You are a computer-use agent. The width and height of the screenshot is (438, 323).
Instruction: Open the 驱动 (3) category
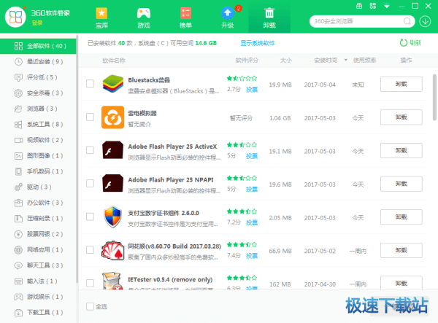click(x=38, y=187)
